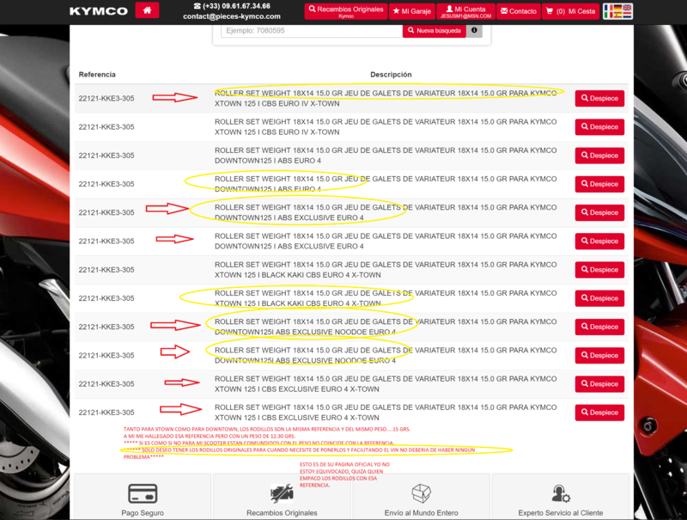Open Despiece for first DOWNTOWN125 I ABS EURO 4 row
Screen dimensions: 687x520
(x=599, y=156)
